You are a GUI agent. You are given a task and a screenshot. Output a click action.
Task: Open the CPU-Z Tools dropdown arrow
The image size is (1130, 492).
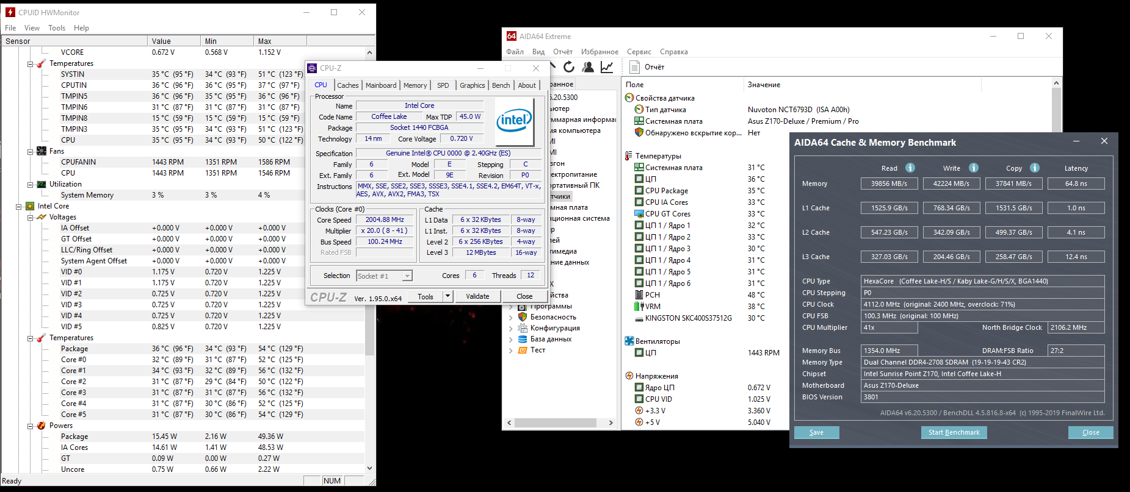447,296
